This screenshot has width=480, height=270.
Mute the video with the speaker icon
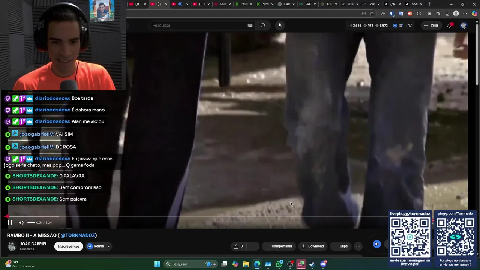pyautogui.click(x=21, y=223)
